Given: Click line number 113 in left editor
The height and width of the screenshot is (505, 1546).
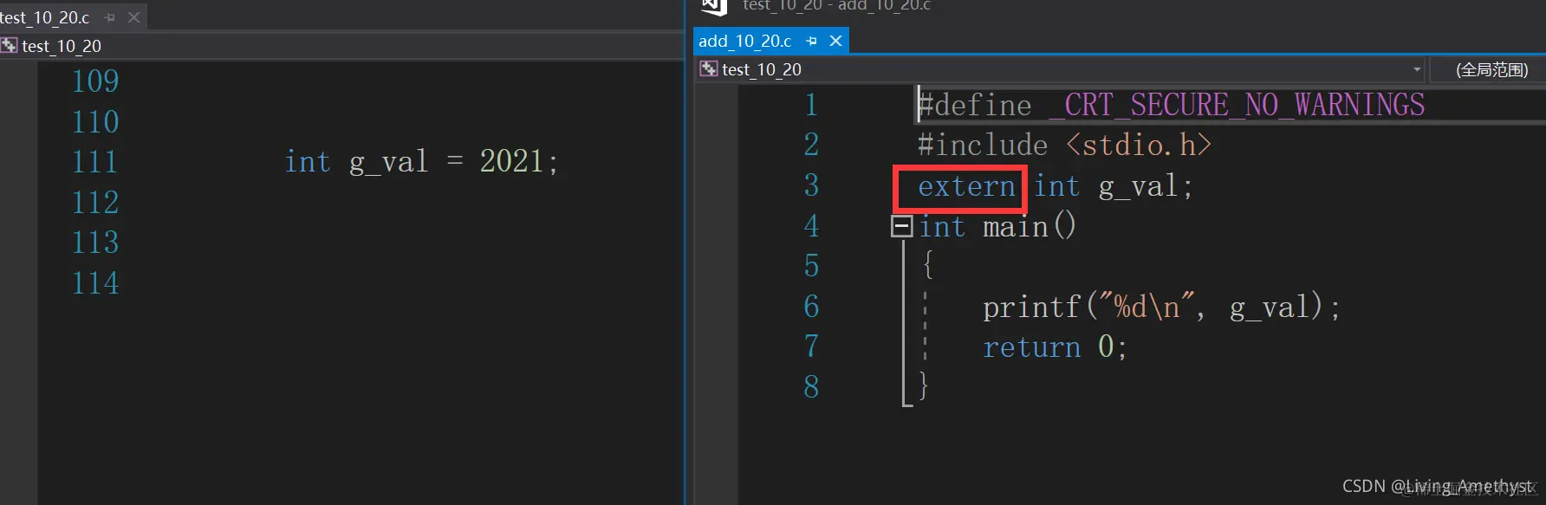Looking at the screenshot, I should tap(95, 242).
